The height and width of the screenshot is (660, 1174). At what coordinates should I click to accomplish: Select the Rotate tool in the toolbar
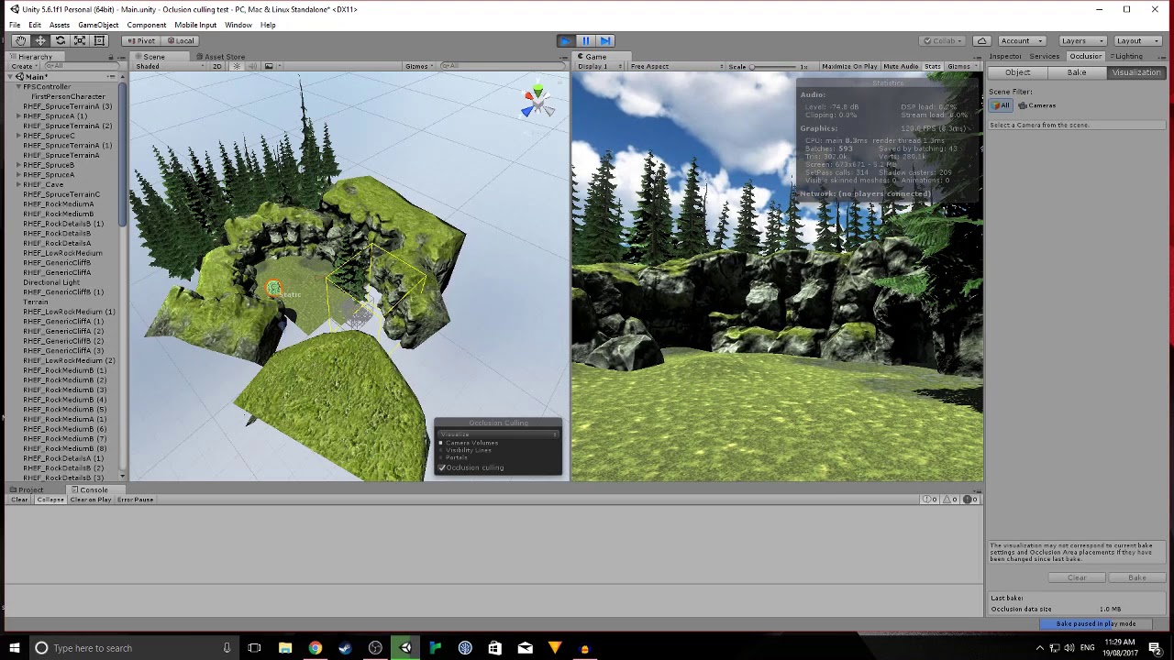click(x=61, y=40)
